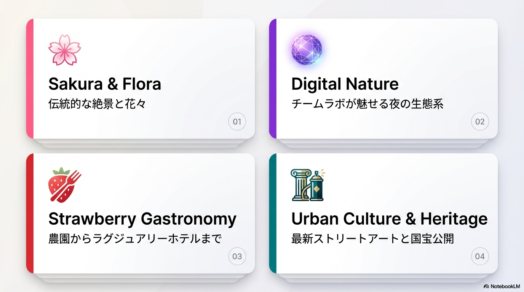Click the column and spray can icon

coord(308,185)
